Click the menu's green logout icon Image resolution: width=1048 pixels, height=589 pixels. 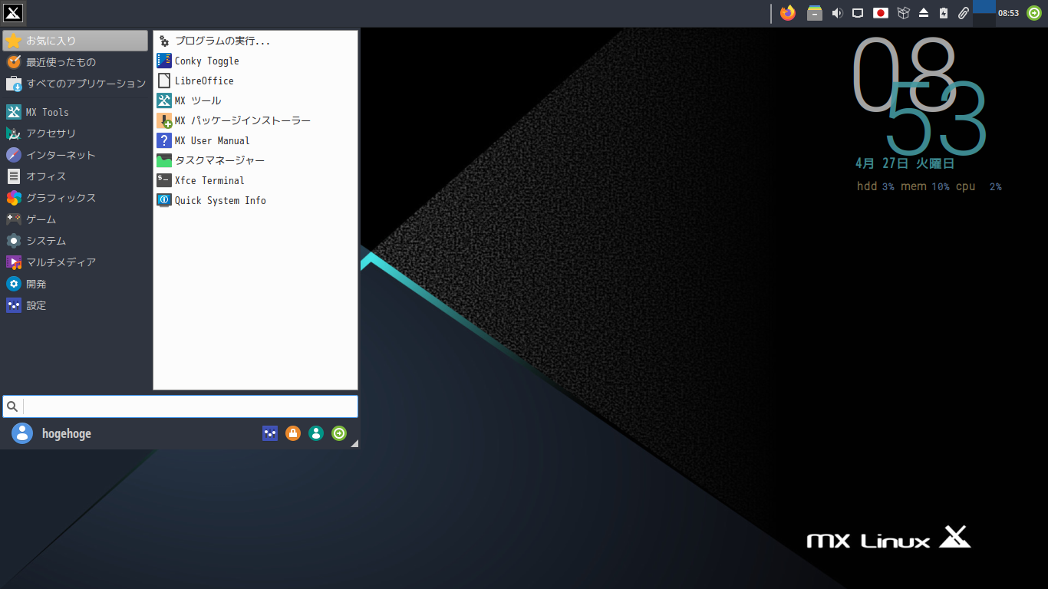click(339, 433)
